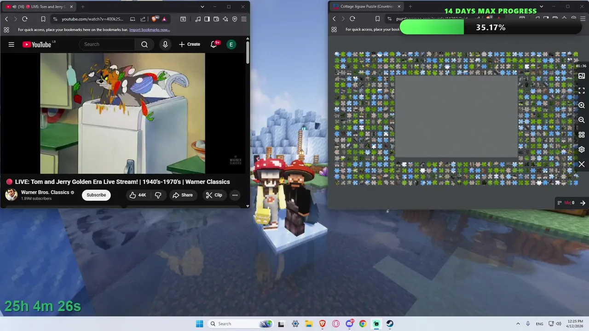Screen dimensions: 589x331
Task: Click the Warner Bros. Classics channel avatar
Action: pyautogui.click(x=11, y=195)
